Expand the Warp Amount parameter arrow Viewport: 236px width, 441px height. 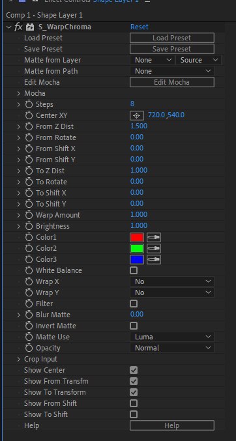pos(19,215)
